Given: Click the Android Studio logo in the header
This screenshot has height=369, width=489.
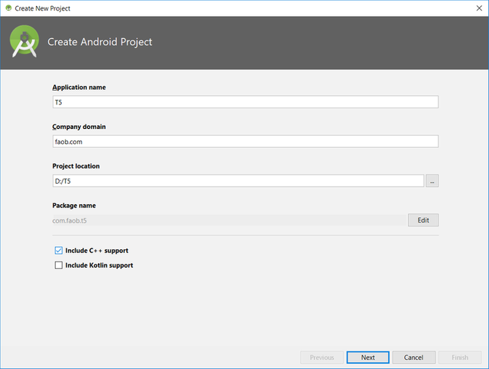Looking at the screenshot, I should point(24,41).
